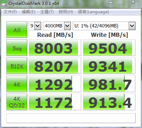Viewport: 142px width, 128px height.
Task: Click the Read [MB/s] column header
Action: pyautogui.click(x=55, y=35)
